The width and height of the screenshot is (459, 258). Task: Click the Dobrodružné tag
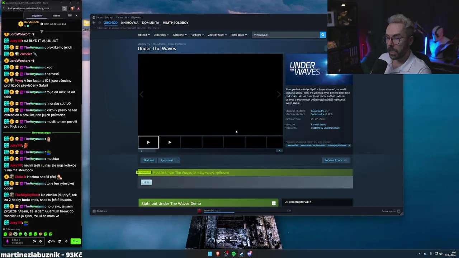(x=293, y=145)
